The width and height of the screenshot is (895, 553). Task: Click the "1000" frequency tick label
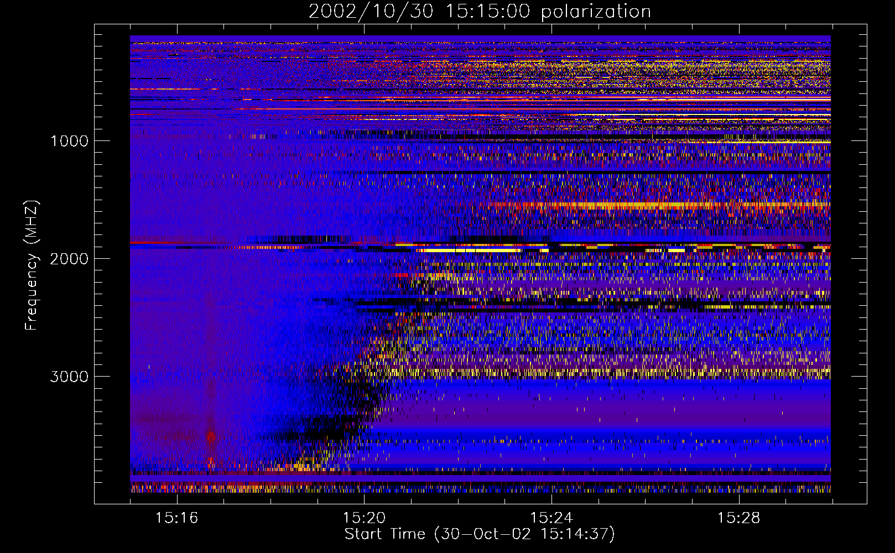70,141
